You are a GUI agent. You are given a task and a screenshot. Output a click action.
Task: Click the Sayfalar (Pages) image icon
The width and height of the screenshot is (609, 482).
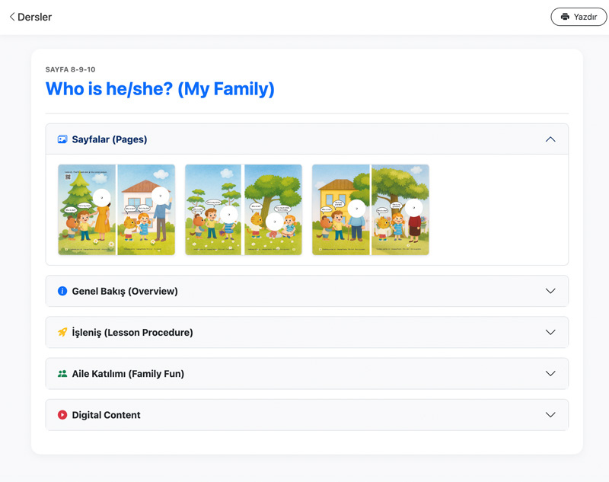[x=62, y=139]
